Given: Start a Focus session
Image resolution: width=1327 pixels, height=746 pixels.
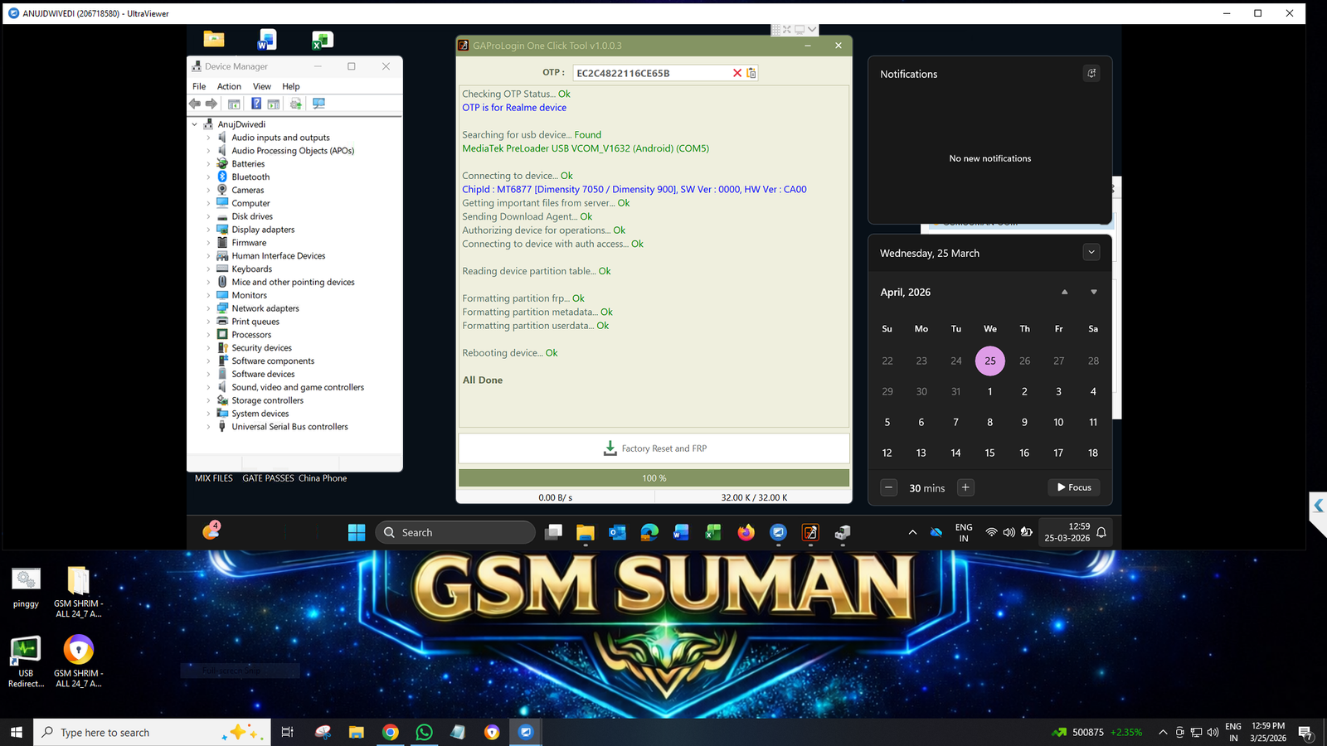Looking at the screenshot, I should click(x=1074, y=487).
